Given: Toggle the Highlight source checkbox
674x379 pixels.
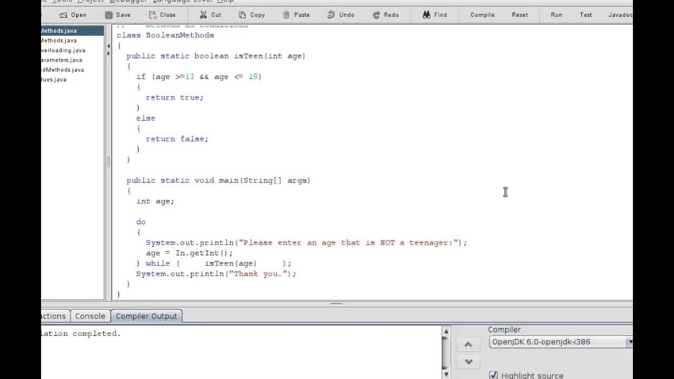Looking at the screenshot, I should pos(493,375).
